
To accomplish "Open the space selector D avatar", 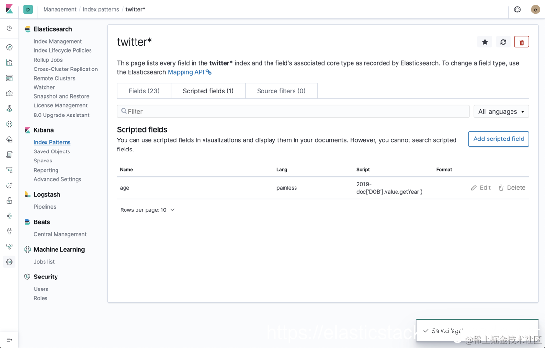I will (28, 10).
